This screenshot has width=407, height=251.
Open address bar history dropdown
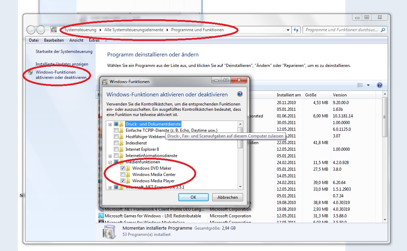coord(288,30)
